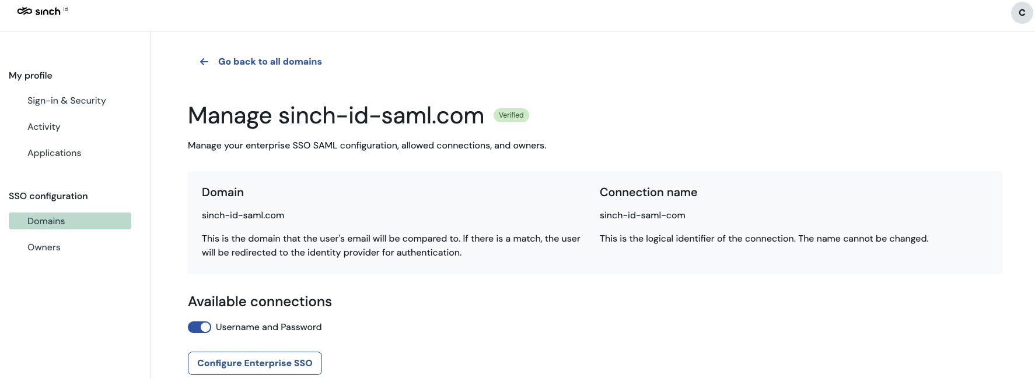
Task: Click the Sinch ID logo
Action: coord(42,11)
